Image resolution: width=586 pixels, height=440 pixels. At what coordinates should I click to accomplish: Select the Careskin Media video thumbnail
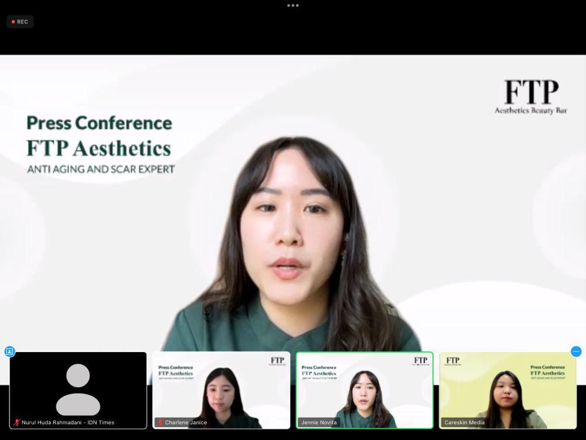pyautogui.click(x=508, y=390)
